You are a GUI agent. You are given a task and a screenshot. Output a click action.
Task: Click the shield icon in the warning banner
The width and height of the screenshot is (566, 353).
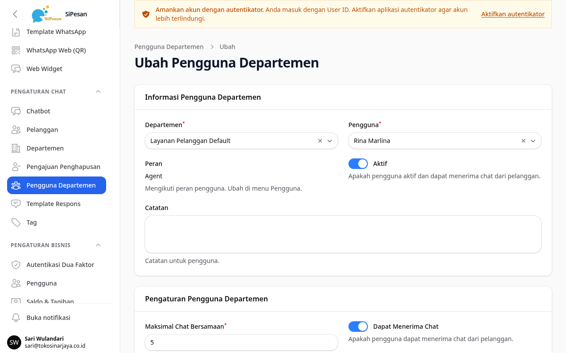146,14
